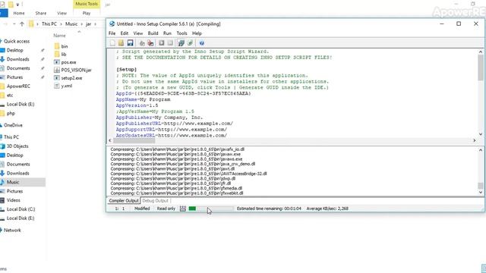Screen dimensions: 486x273
Task: Click the [Setup] section line in editor
Action: coord(127,69)
